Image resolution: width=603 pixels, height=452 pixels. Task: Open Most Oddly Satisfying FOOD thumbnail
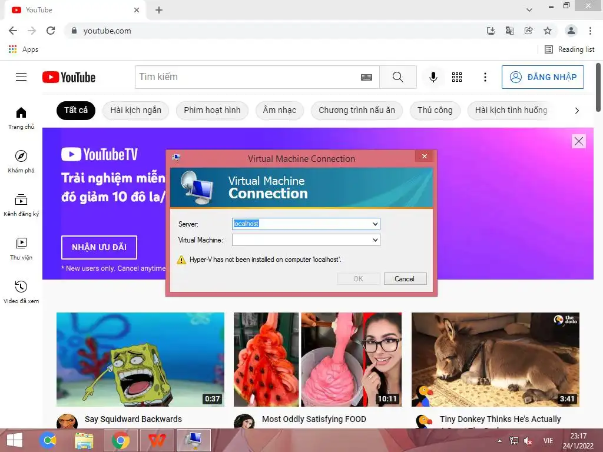coord(317,360)
